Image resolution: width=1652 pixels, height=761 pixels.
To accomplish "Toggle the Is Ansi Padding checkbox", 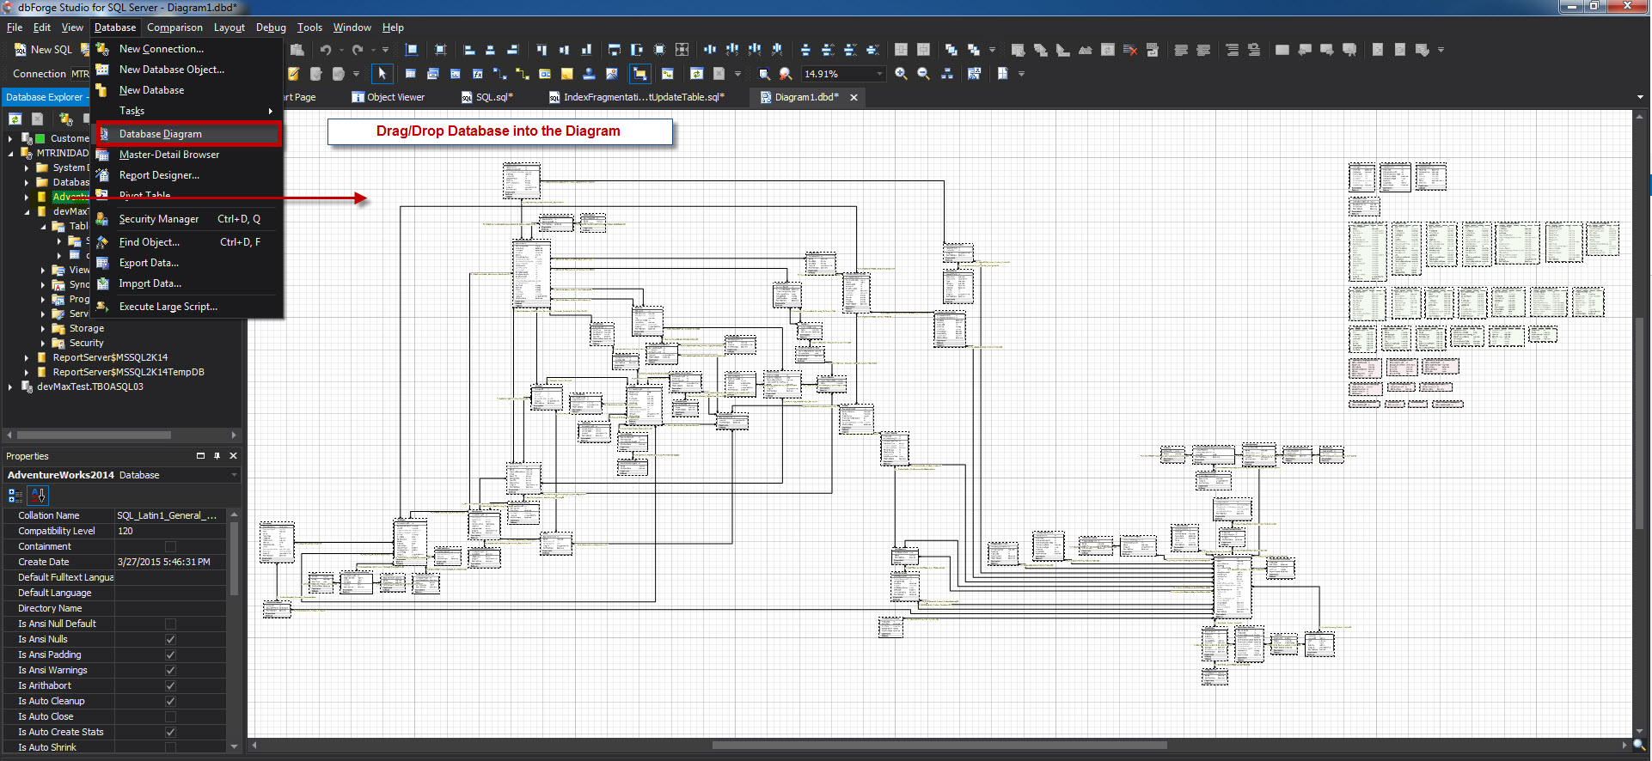I will [170, 654].
